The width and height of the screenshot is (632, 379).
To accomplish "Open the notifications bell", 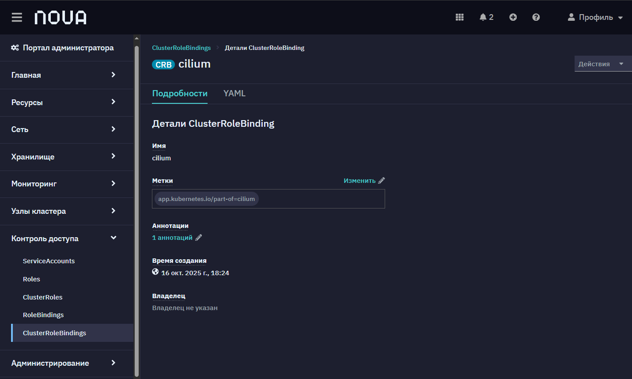I will [483, 17].
